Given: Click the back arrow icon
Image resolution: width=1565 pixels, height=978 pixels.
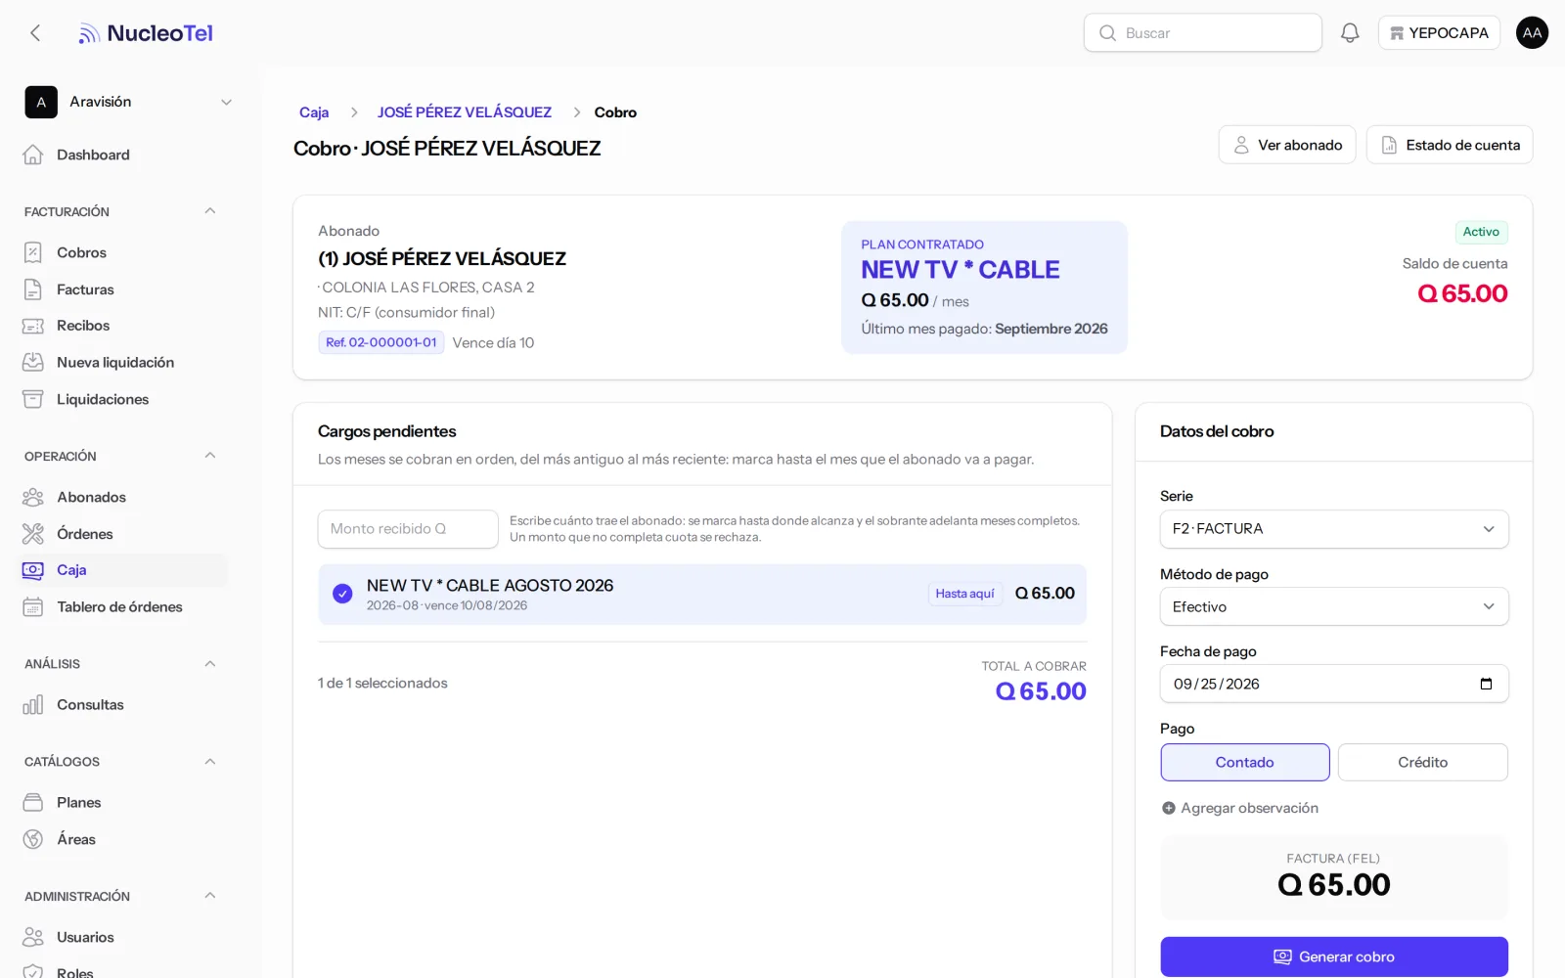Looking at the screenshot, I should [x=35, y=33].
